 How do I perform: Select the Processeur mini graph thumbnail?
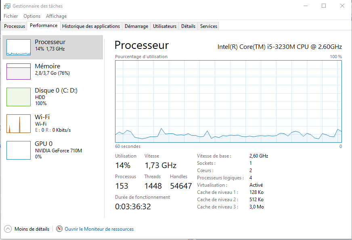click(x=19, y=47)
